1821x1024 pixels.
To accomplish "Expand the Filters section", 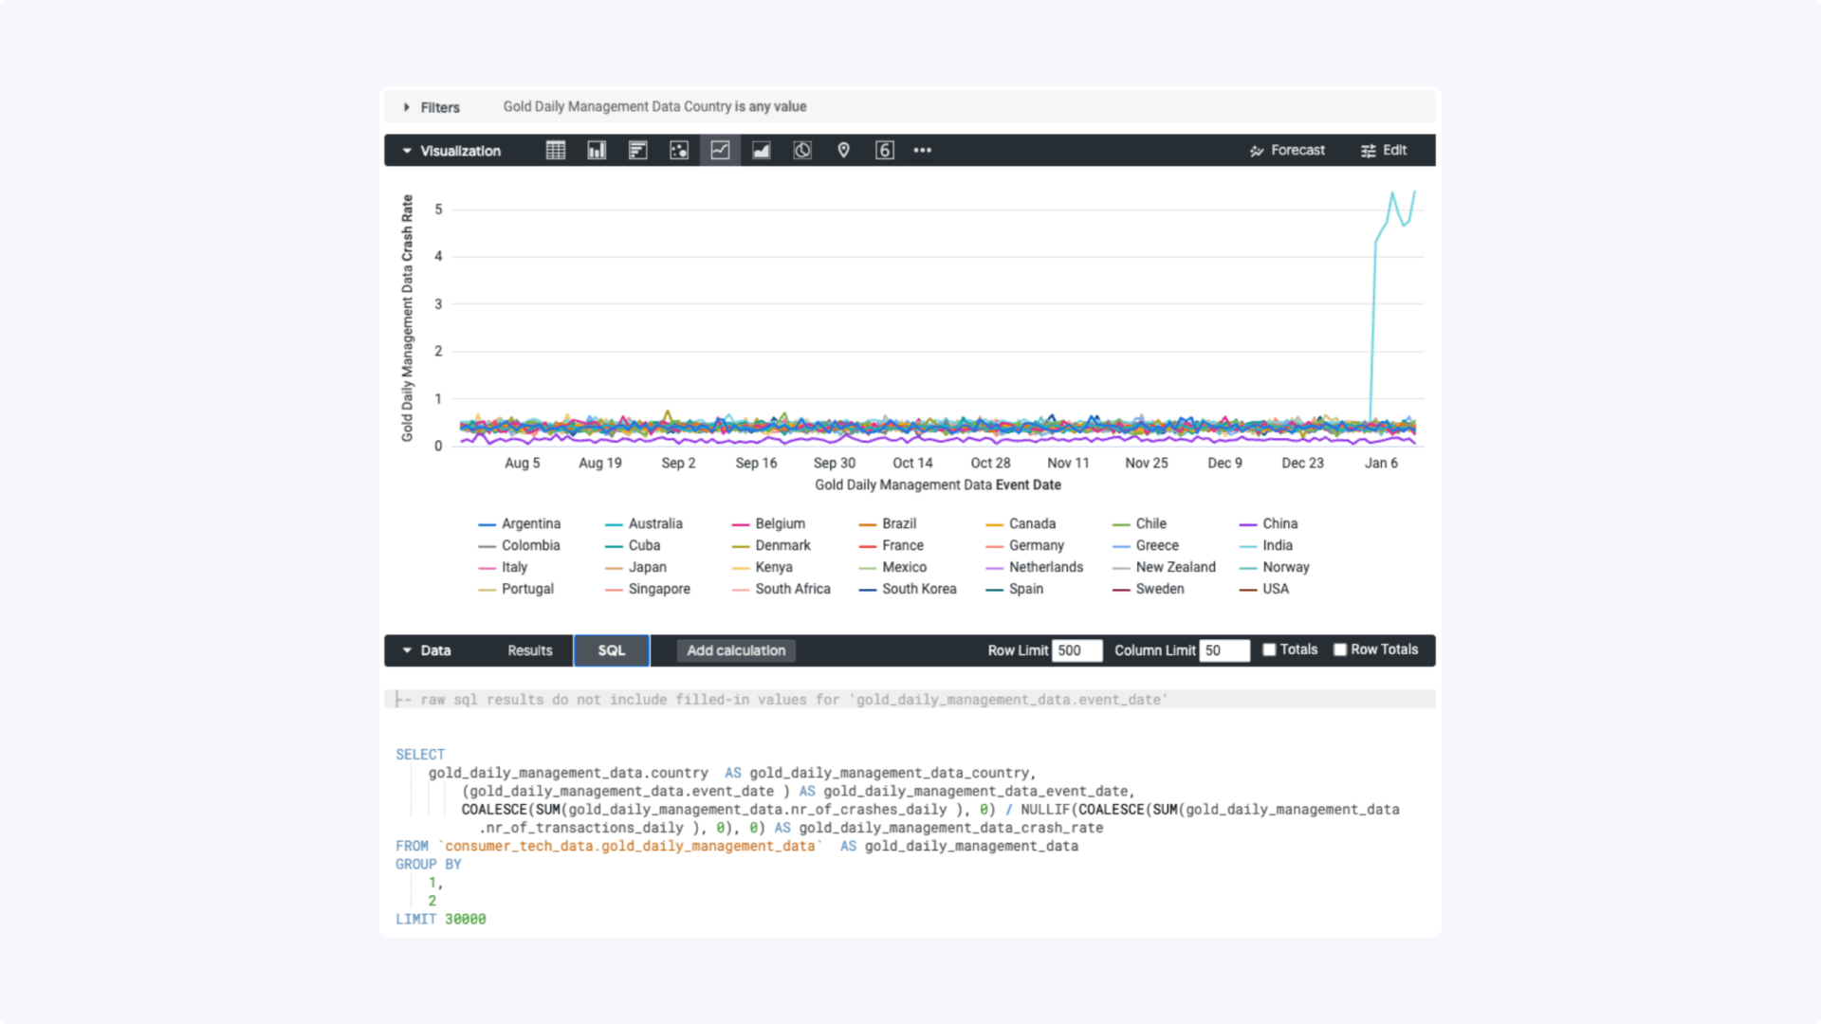I will point(431,107).
